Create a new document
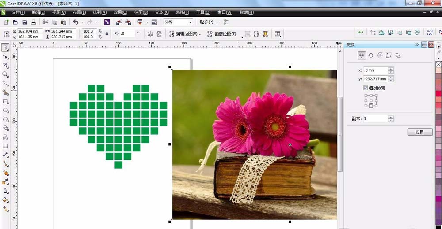Image resolution: width=442 pixels, height=229 pixels. click(x=6, y=22)
